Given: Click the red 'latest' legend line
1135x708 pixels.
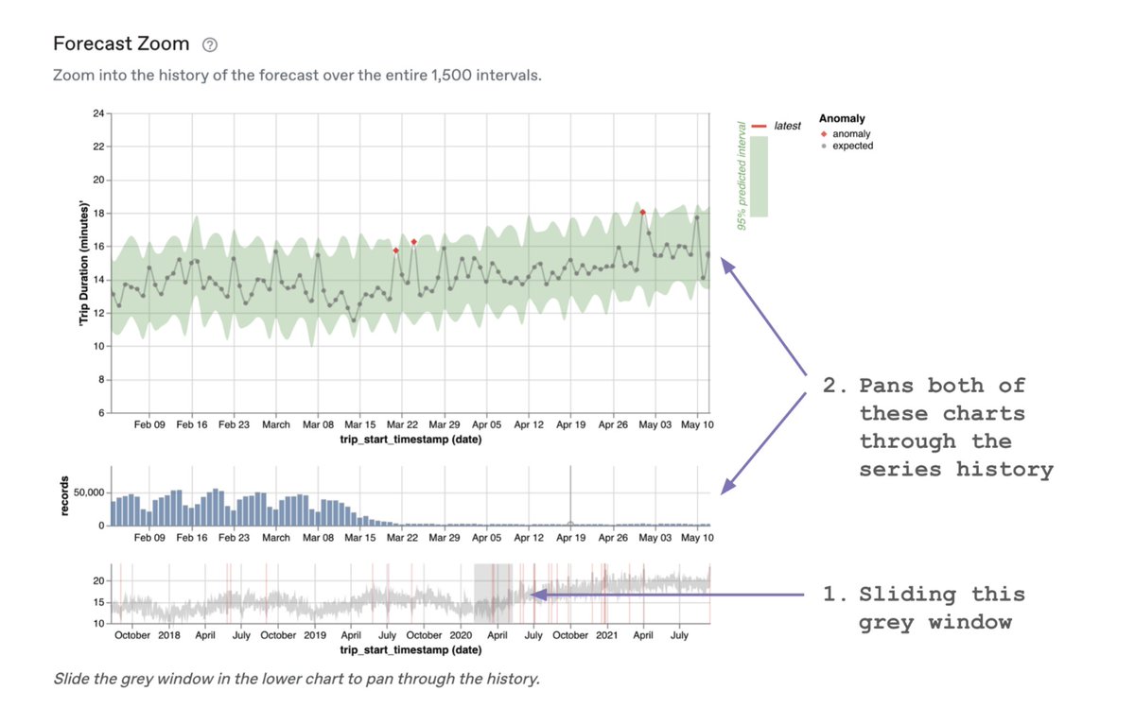Looking at the screenshot, I should pyautogui.click(x=759, y=126).
